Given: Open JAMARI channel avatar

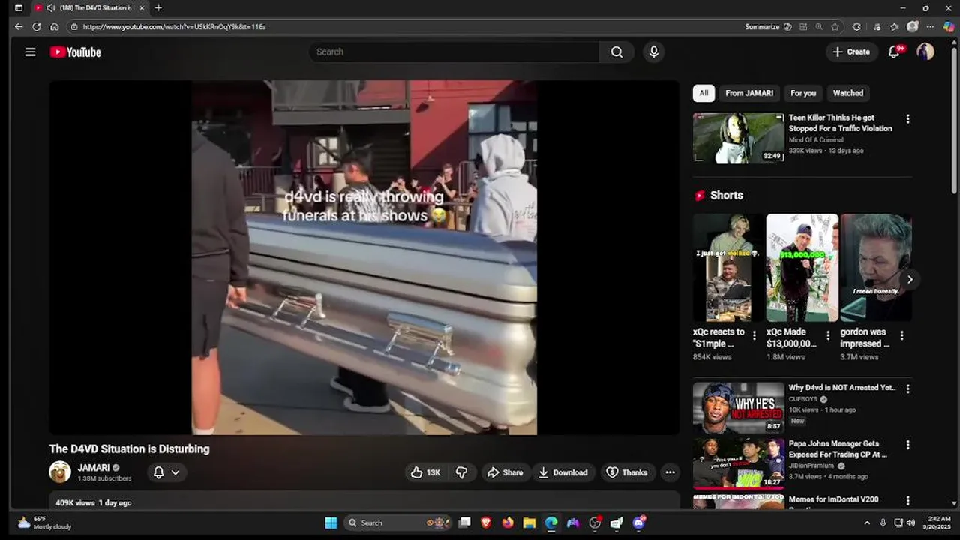Looking at the screenshot, I should click(x=60, y=472).
